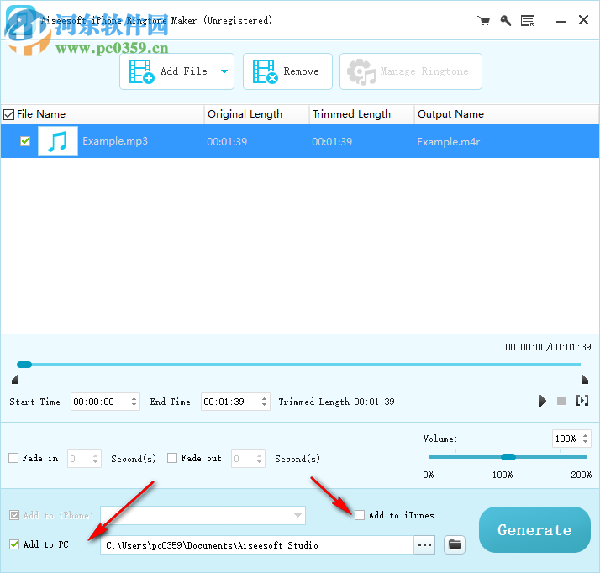Toggle the select-all File Name checkbox
Screen dimensions: 600x573
[x=8, y=114]
